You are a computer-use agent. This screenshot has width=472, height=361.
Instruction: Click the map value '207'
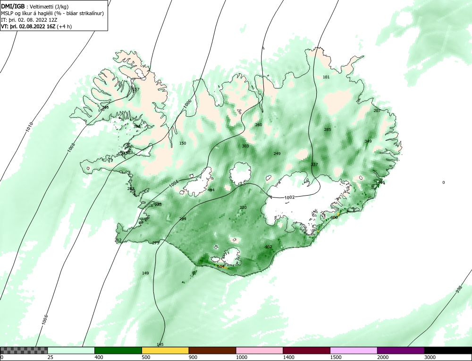tap(377, 111)
